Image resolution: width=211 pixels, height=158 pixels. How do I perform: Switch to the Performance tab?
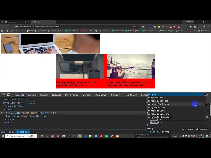click(x=72, y=95)
